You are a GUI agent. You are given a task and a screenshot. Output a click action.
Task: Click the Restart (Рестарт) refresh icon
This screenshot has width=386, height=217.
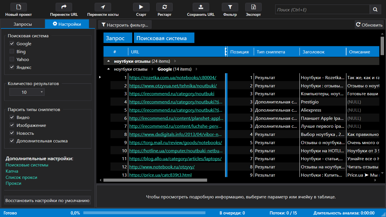(164, 7)
